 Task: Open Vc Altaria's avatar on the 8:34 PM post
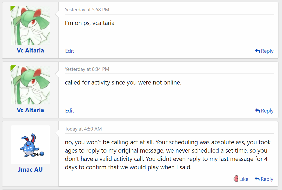pos(30,85)
